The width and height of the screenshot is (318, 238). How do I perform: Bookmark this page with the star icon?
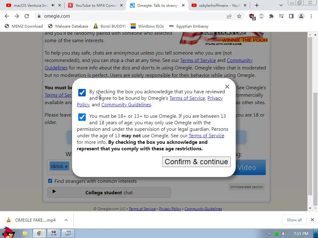239,16
